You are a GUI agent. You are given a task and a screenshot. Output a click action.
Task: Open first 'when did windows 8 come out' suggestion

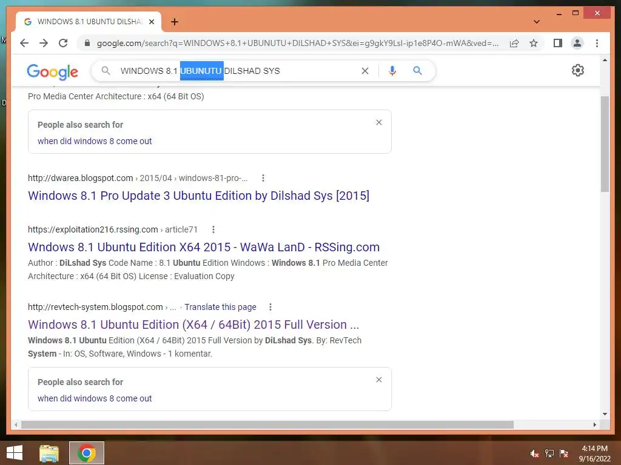pyautogui.click(x=95, y=141)
